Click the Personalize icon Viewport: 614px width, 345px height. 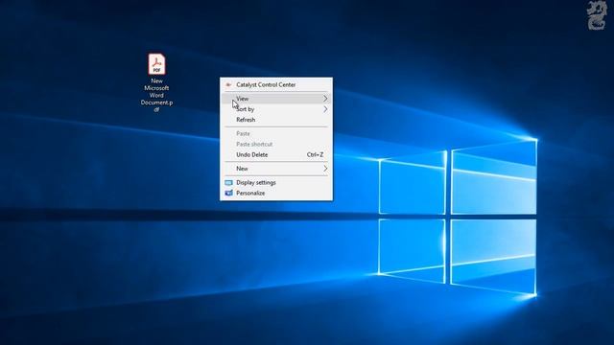[x=228, y=193]
